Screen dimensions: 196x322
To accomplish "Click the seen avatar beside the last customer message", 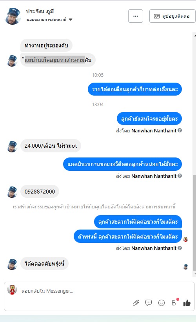I will pos(185,266).
